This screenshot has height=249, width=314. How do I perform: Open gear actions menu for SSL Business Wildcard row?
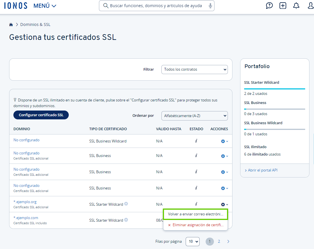[x=224, y=141]
